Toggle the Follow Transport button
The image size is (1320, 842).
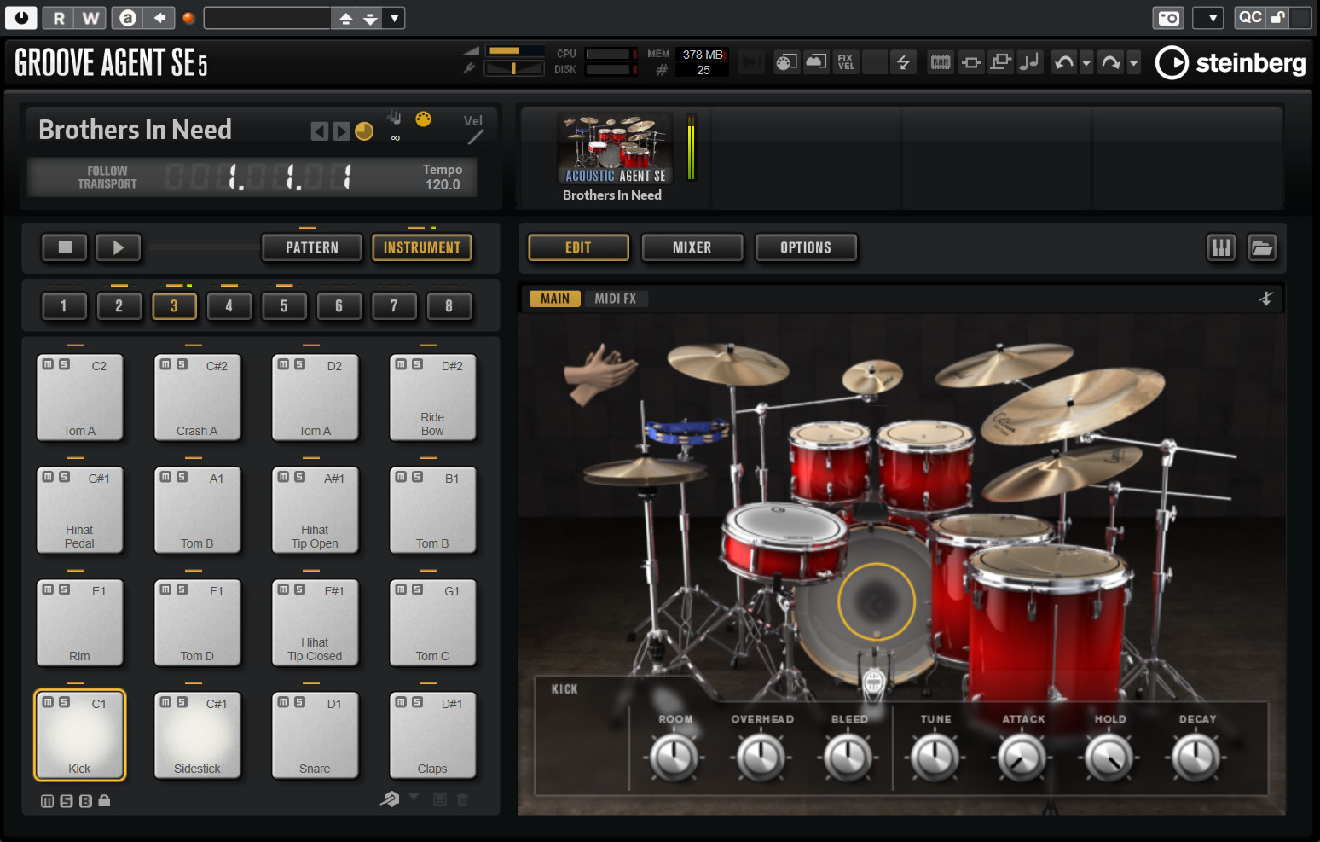[x=107, y=177]
